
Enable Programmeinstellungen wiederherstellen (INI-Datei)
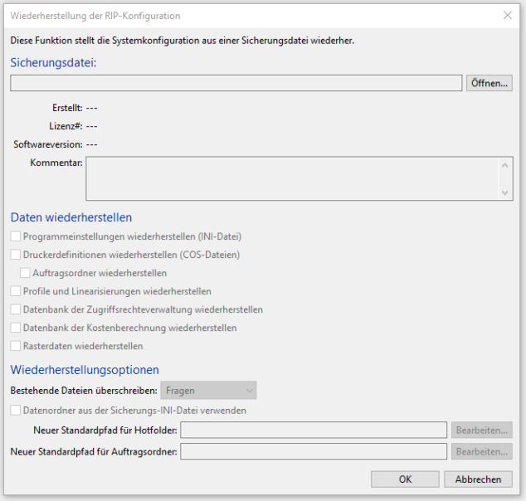(x=16, y=236)
